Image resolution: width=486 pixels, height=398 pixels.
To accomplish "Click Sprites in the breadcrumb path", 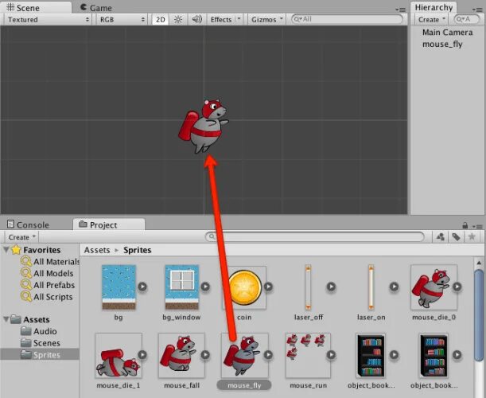I will (138, 250).
